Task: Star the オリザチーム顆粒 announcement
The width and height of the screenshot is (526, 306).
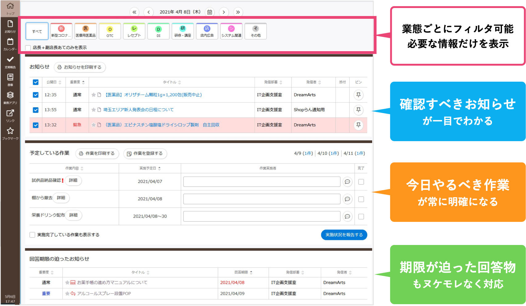Action: click(93, 95)
